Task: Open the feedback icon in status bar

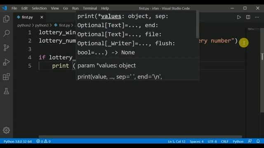Action: 250,141
